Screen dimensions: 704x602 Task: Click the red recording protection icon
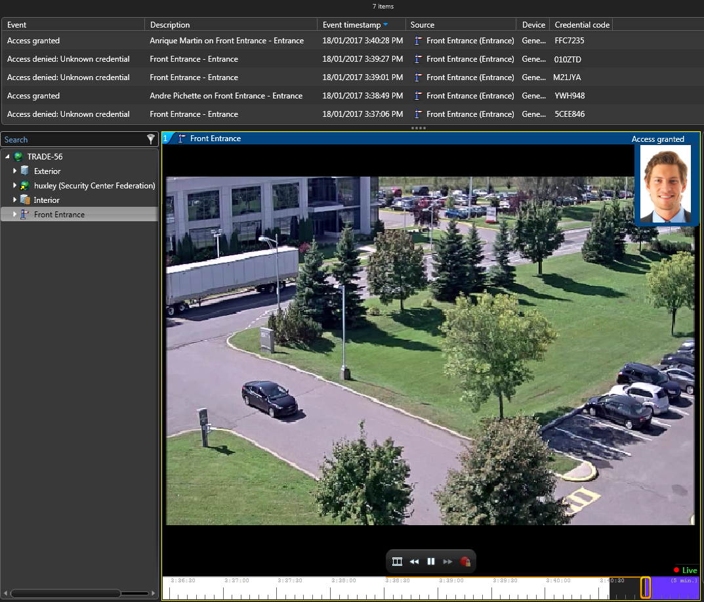click(465, 561)
